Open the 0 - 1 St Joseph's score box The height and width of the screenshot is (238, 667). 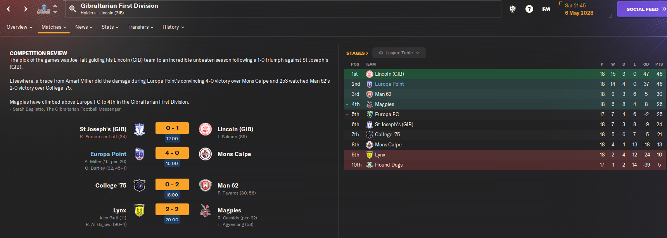pyautogui.click(x=172, y=128)
